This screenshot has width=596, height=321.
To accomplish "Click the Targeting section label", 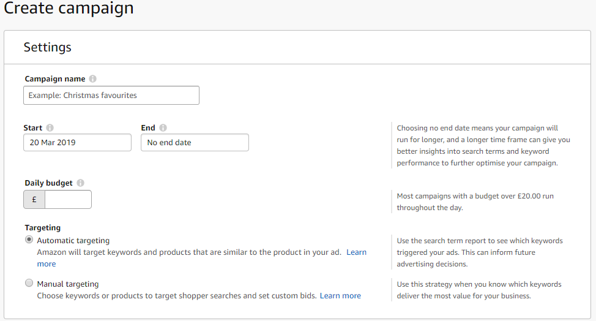I will click(43, 227).
